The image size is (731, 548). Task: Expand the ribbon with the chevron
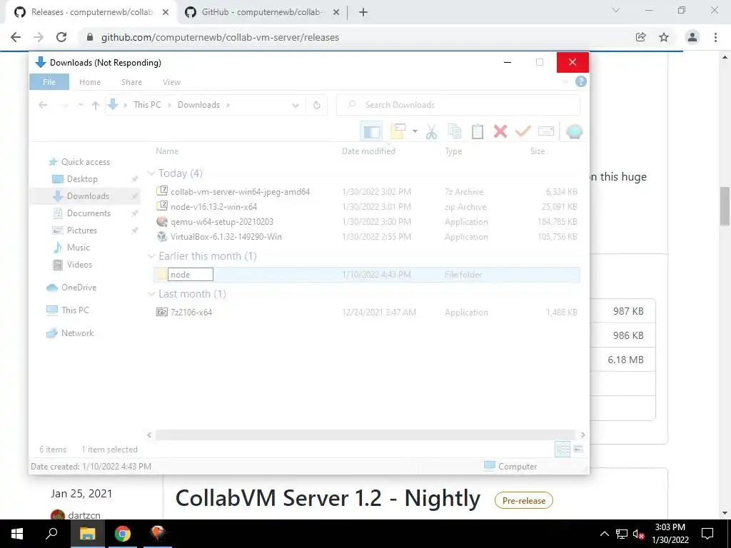565,82
